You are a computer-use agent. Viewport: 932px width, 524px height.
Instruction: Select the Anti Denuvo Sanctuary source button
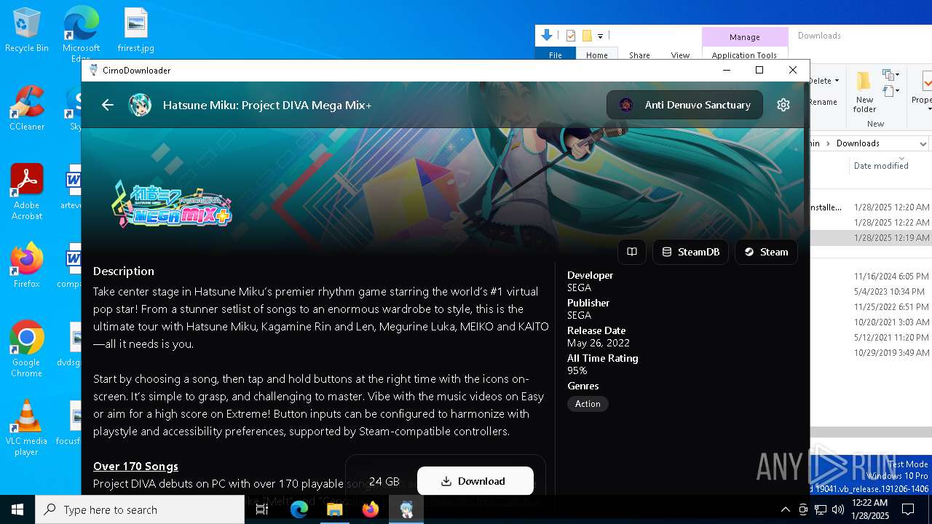(x=684, y=105)
